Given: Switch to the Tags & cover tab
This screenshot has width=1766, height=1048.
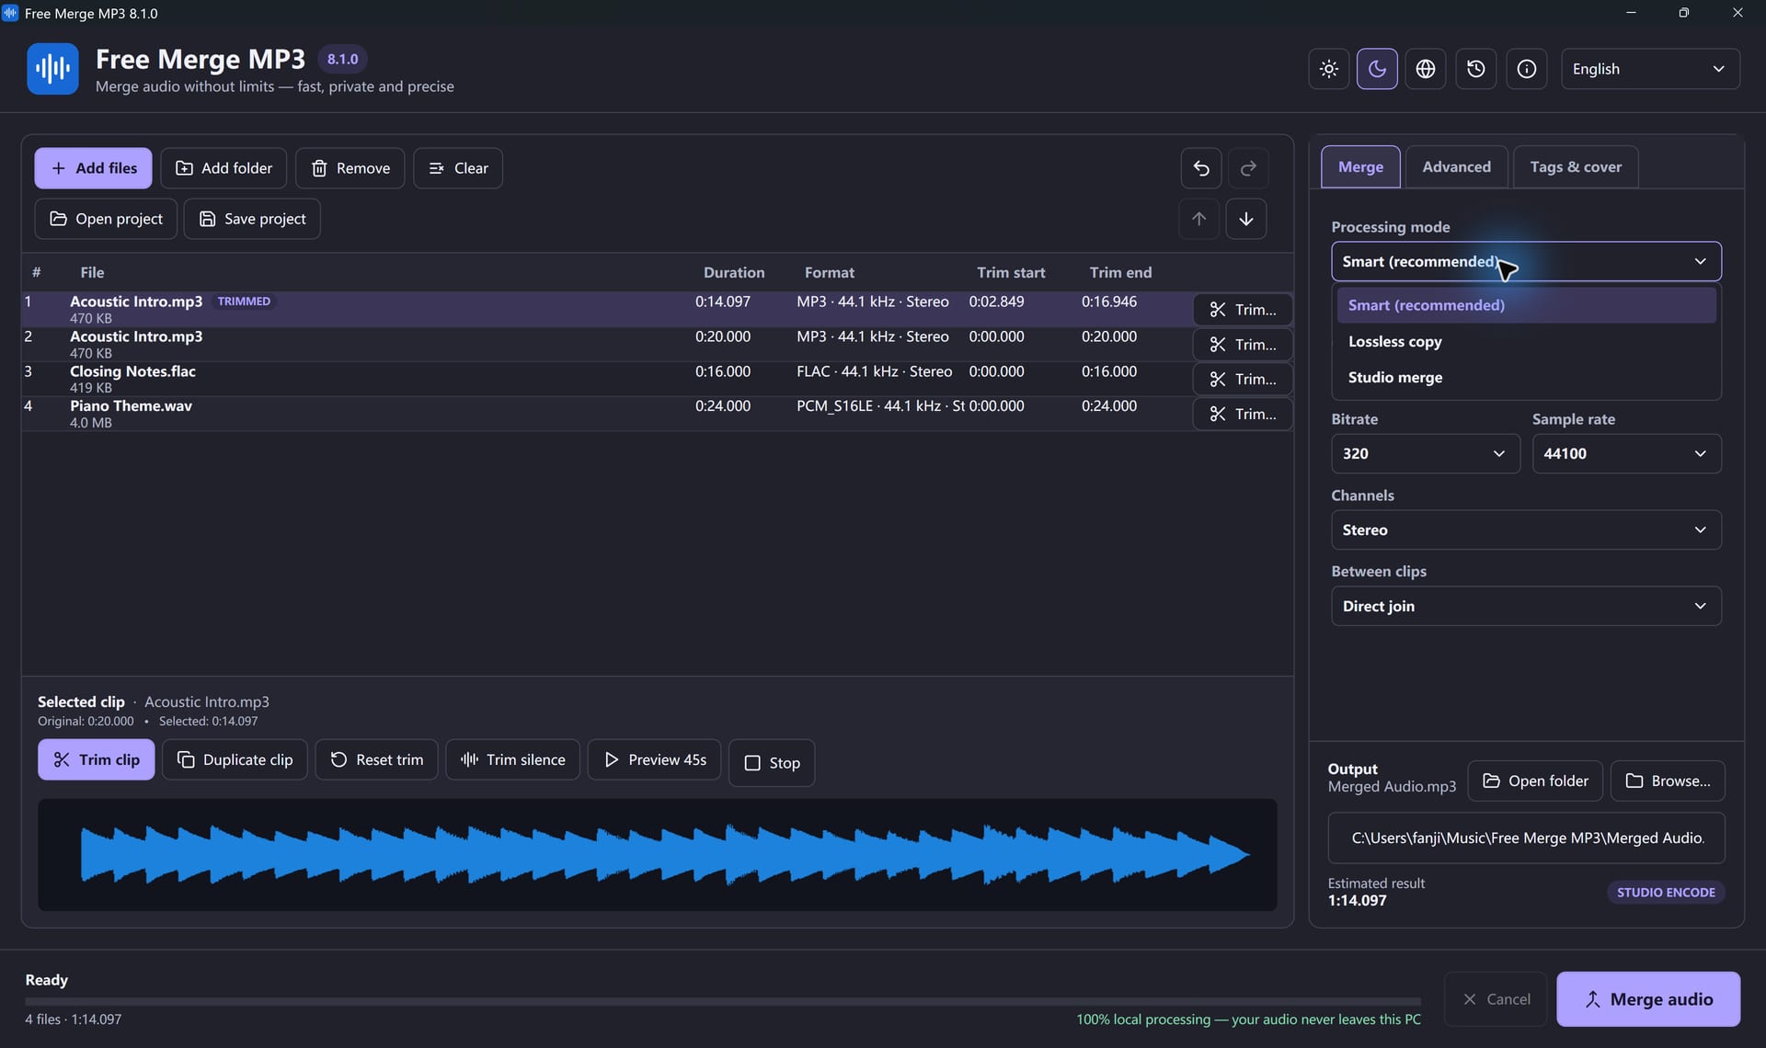Looking at the screenshot, I should click(x=1576, y=166).
